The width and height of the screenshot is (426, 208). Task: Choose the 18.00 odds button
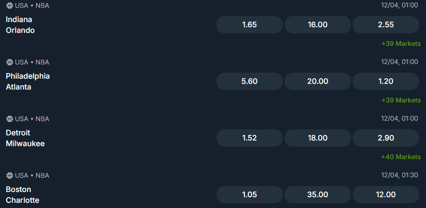click(x=318, y=138)
